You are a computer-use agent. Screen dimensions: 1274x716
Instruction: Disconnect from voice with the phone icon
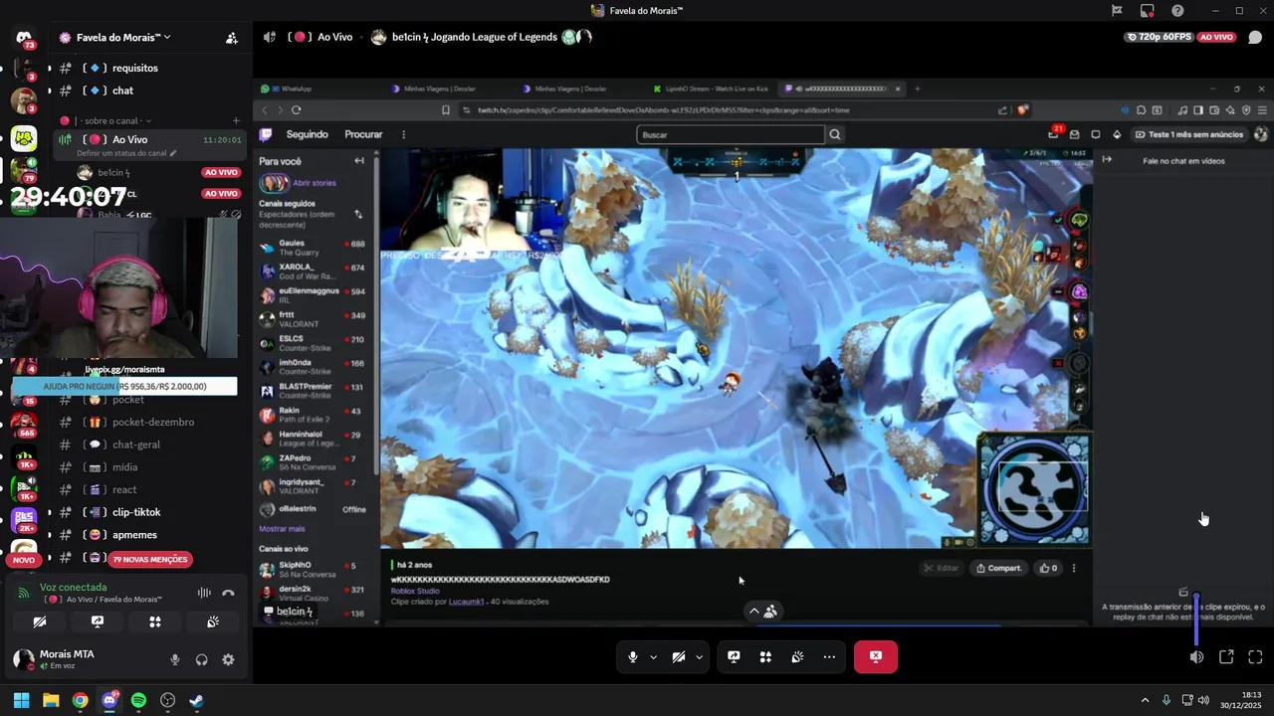point(228,593)
